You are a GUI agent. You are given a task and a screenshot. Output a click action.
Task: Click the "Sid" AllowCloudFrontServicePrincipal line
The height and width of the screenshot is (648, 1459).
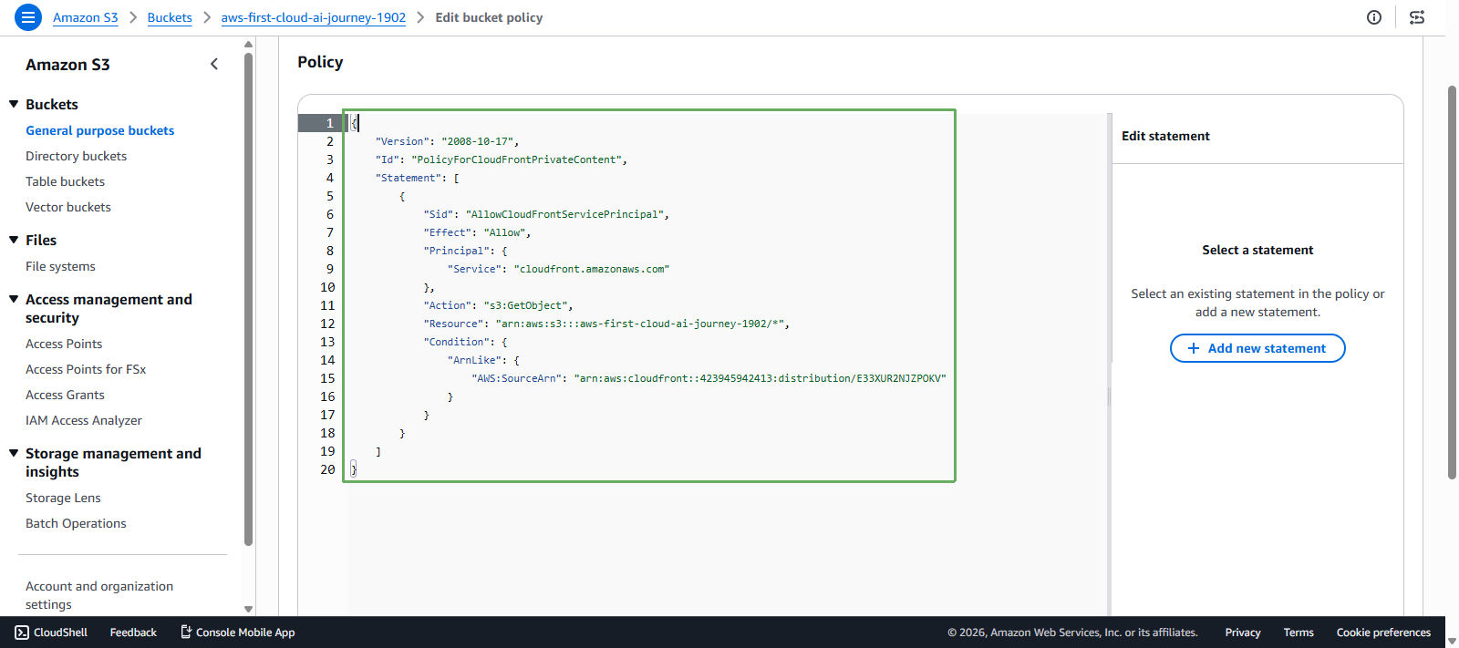click(546, 214)
